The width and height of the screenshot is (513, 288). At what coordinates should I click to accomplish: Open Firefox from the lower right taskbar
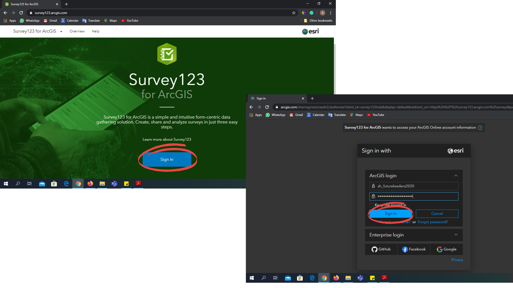[x=336, y=278]
